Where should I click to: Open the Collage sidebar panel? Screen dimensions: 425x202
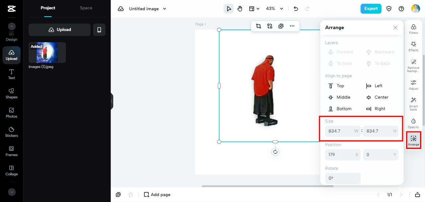[x=11, y=170]
